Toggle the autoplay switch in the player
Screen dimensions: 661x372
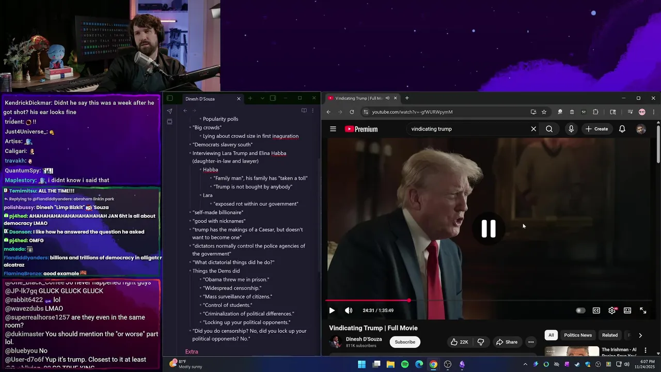pos(580,311)
